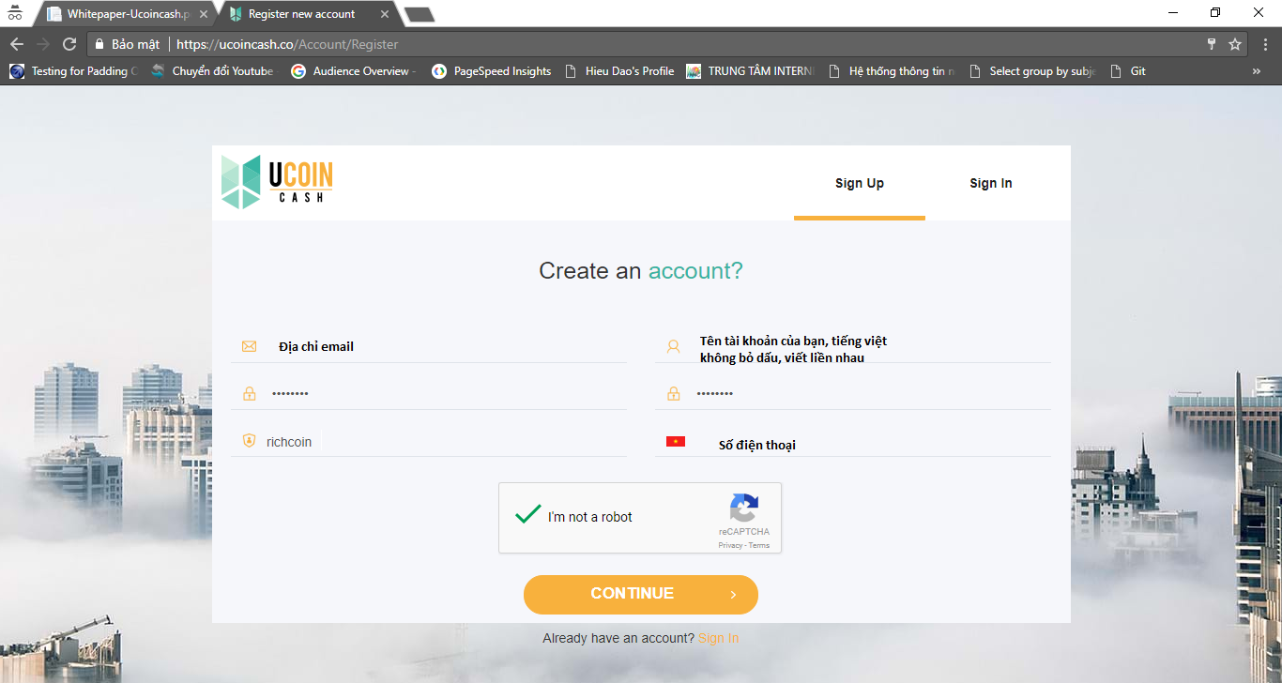Open the Vietnam flag country selector
This screenshot has height=683, width=1282.
click(x=676, y=442)
